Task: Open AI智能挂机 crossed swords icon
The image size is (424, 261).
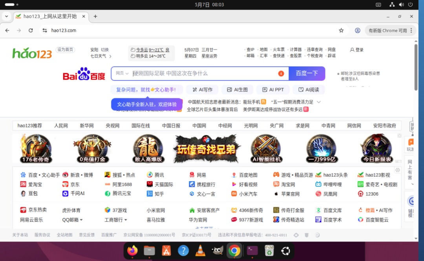Action: point(266,148)
